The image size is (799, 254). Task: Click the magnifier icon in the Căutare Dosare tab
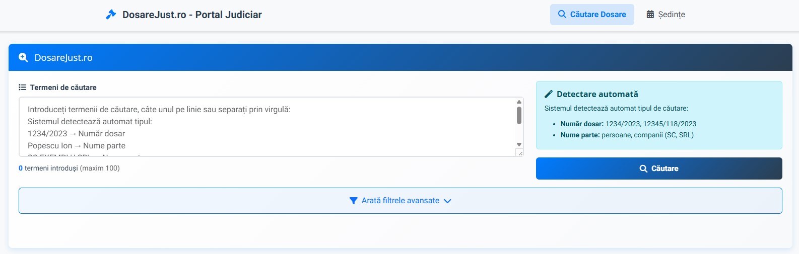coord(562,15)
